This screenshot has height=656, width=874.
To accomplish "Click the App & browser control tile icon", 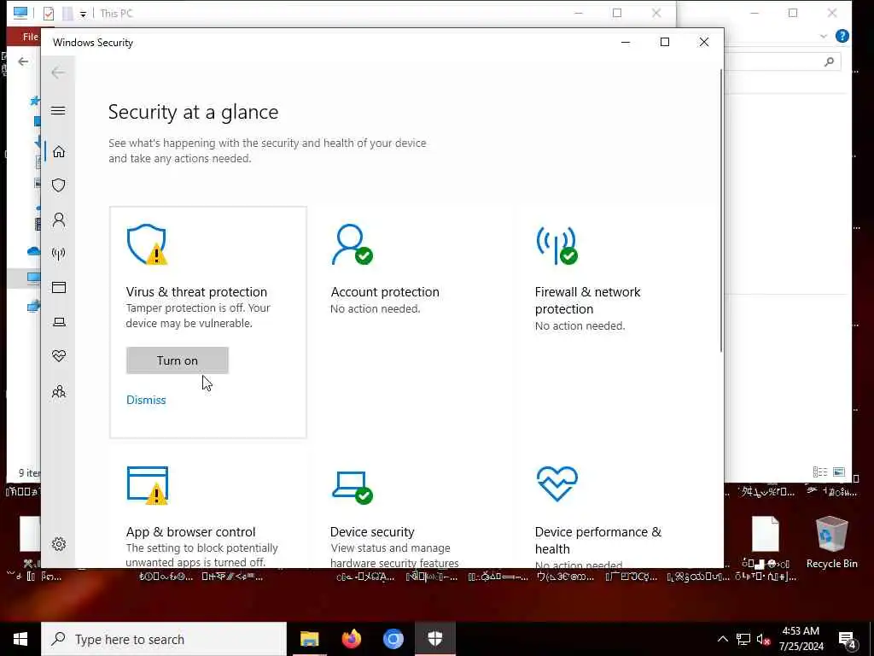I will 147,485.
